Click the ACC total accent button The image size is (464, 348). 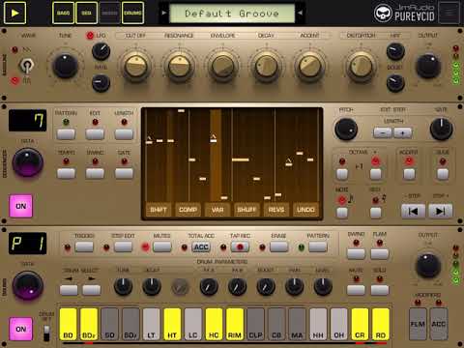coord(201,247)
